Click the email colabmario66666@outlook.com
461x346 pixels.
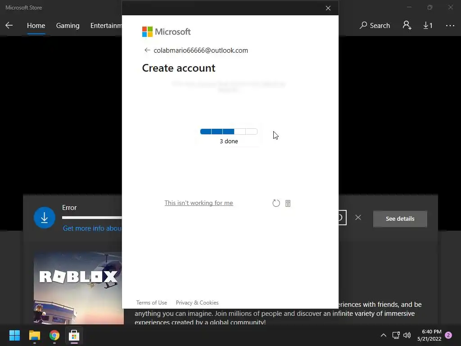click(201, 50)
